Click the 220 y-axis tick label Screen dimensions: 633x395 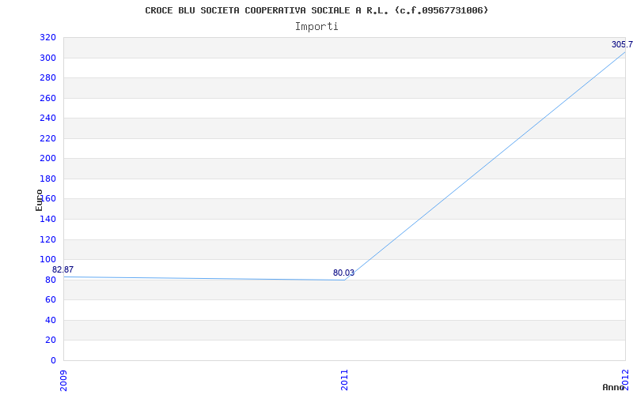(x=47, y=139)
